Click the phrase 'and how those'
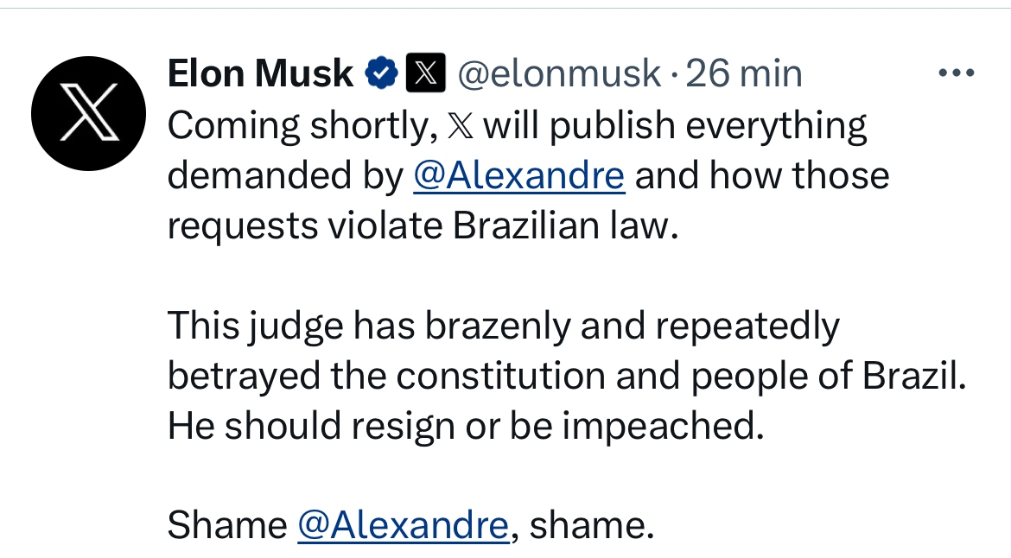This screenshot has height=558, width=1011. click(x=762, y=175)
